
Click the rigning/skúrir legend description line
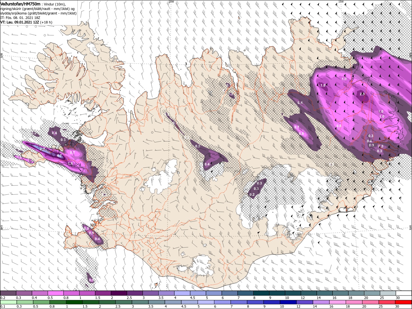point(37,8)
